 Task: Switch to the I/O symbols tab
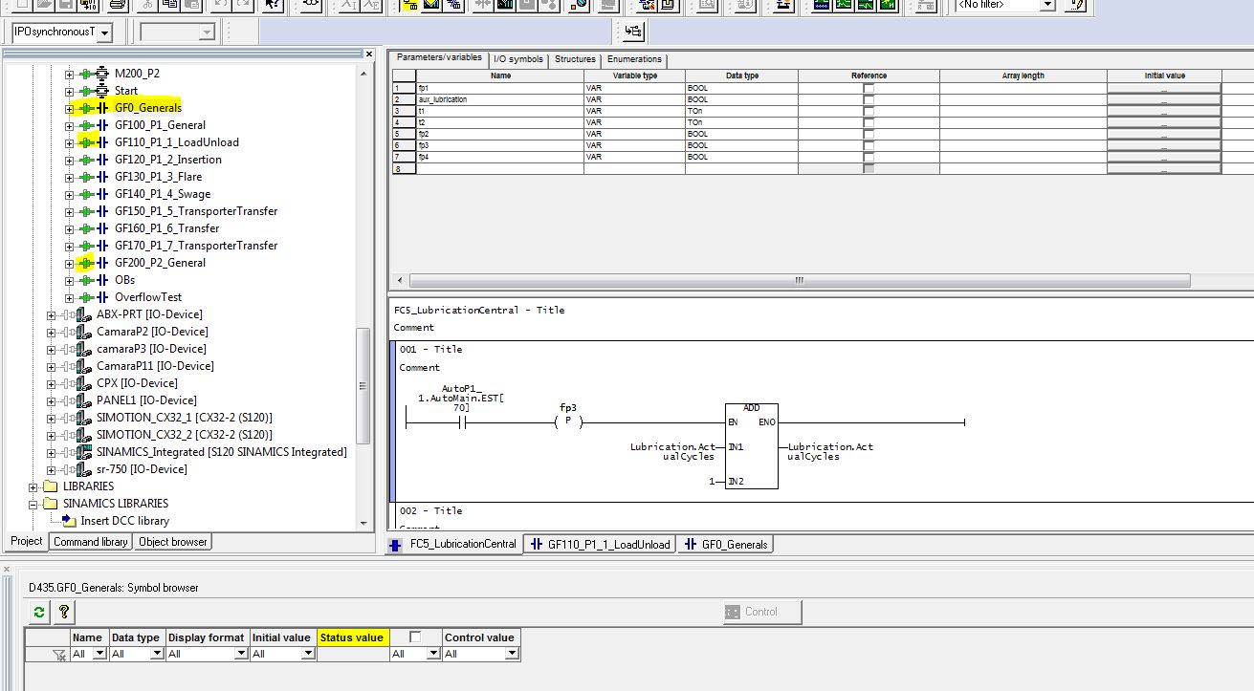pos(517,59)
